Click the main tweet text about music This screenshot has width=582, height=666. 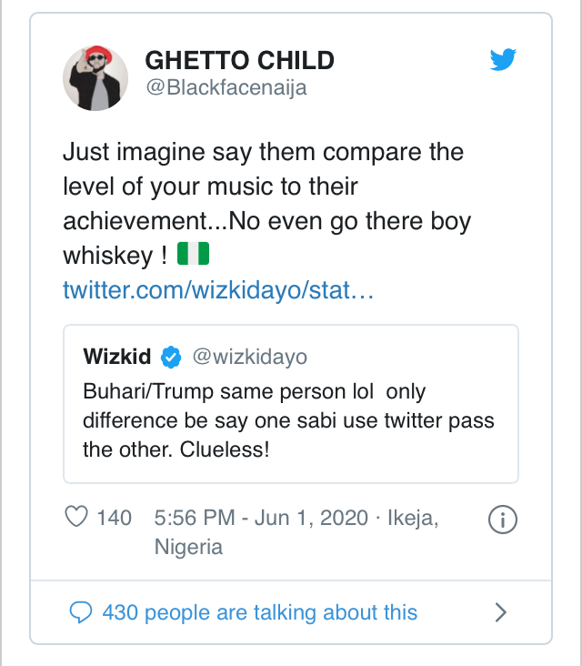(x=264, y=187)
